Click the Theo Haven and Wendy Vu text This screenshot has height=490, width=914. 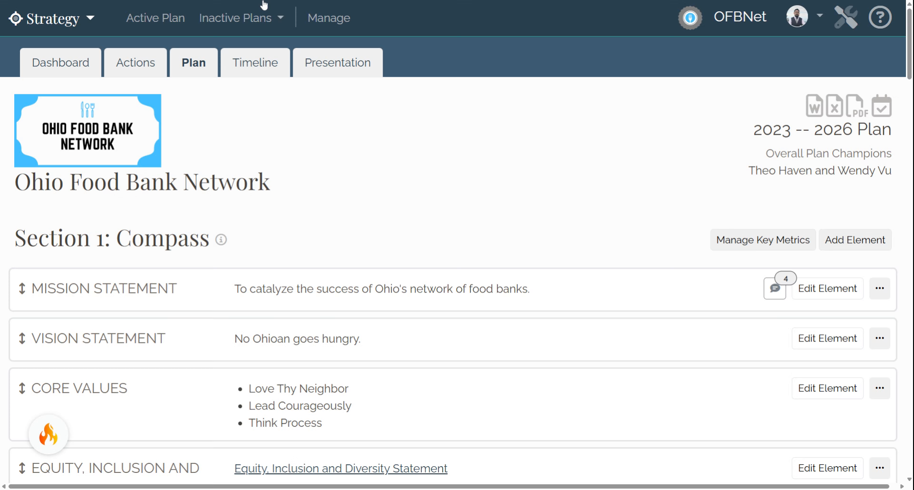coord(820,170)
